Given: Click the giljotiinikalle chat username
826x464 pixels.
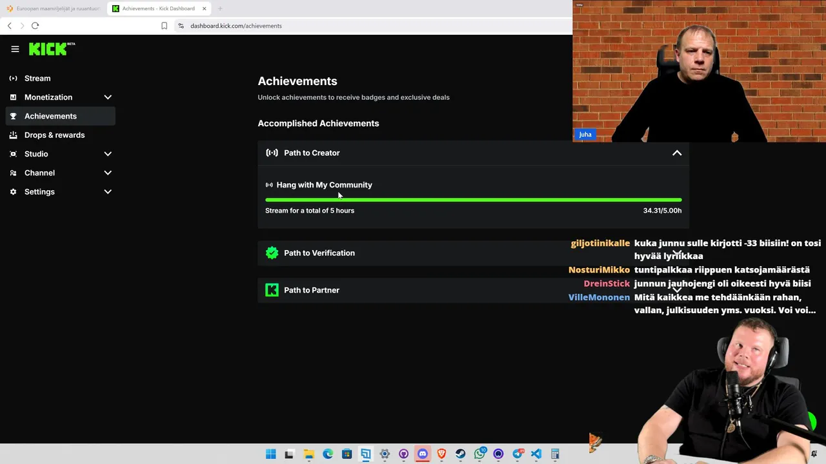Looking at the screenshot, I should (x=600, y=244).
